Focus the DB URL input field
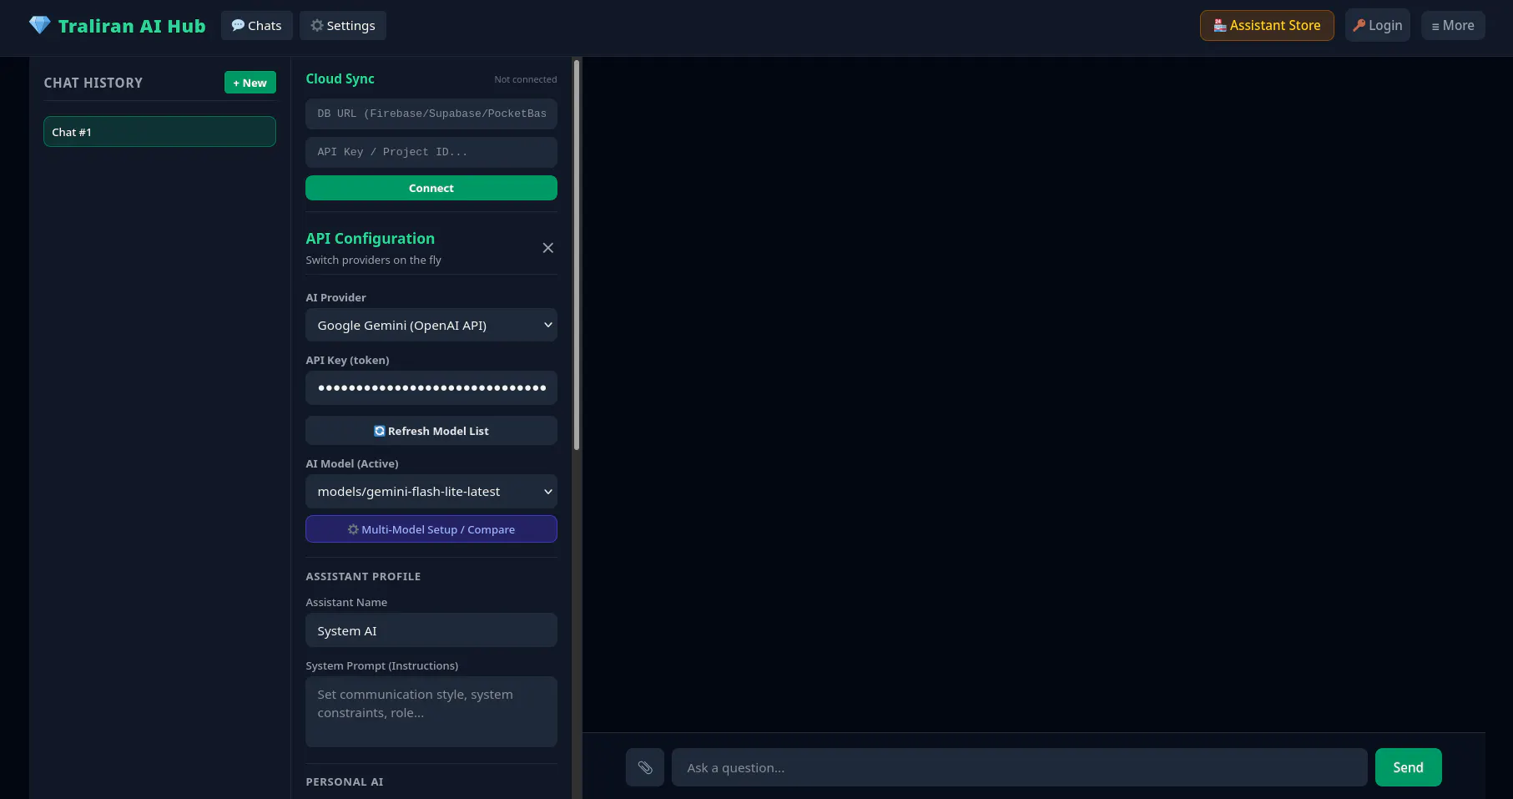The height and width of the screenshot is (799, 1513). (431, 114)
